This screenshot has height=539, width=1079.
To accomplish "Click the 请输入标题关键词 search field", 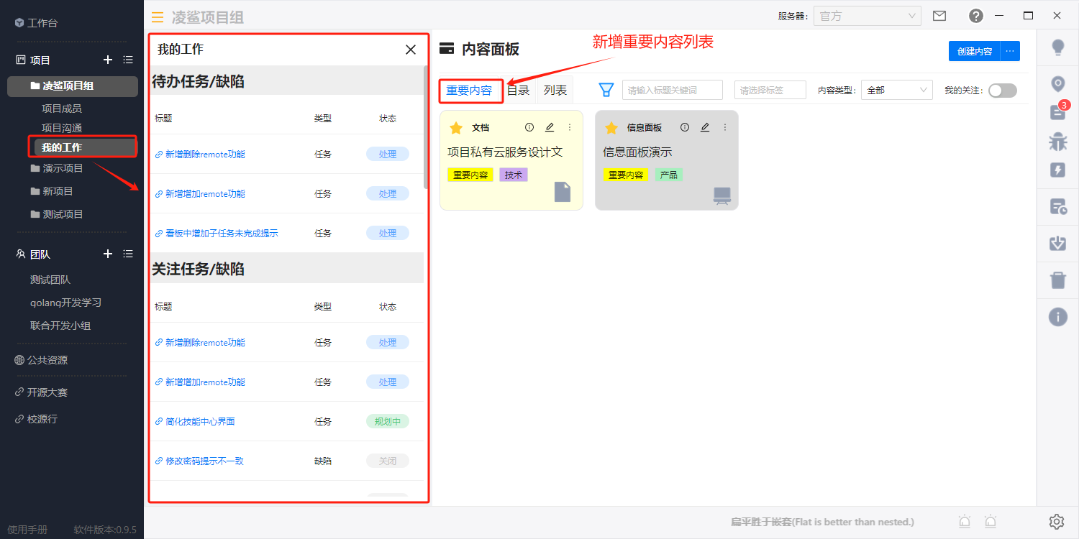I will (673, 91).
